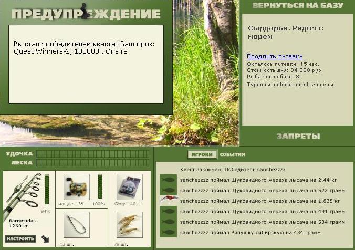355x250 pixels.
Task: Click fish icon beside 534 грамм catch
Action: pos(168,222)
